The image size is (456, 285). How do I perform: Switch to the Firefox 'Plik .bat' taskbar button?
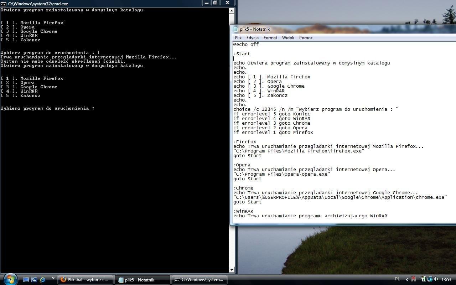85,280
